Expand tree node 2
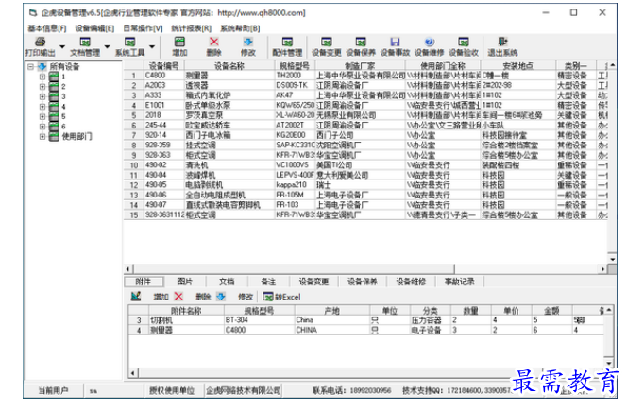Viewport: 627px width, 411px height. tap(42, 86)
